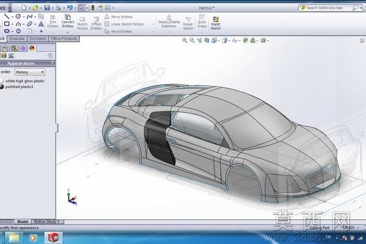Image resolution: width=366 pixels, height=244 pixels.
Task: Save the part with the floppy icon
Action: (47, 8)
